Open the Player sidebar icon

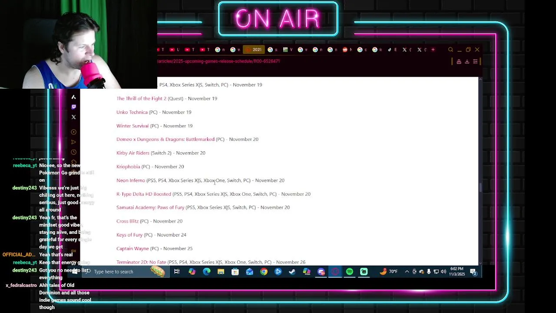point(73,132)
